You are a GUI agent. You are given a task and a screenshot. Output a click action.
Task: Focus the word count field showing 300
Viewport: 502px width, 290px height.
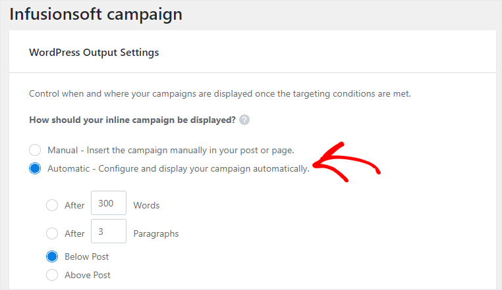click(x=109, y=203)
